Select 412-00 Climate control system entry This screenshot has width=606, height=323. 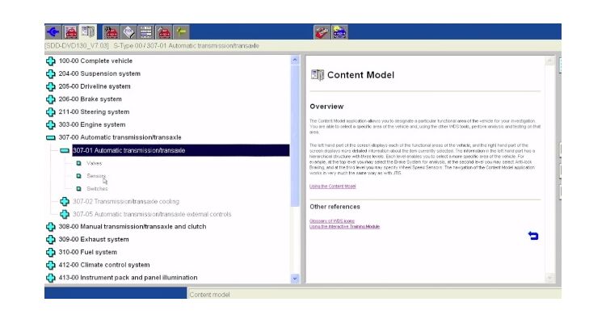point(103,265)
